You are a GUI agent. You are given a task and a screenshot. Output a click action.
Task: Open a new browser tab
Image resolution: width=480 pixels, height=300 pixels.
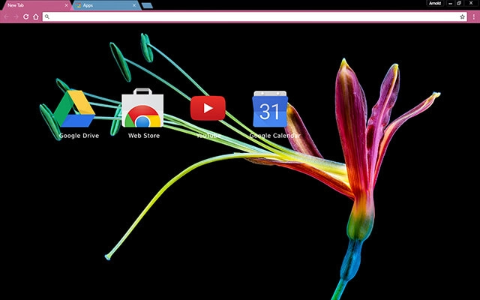pyautogui.click(x=148, y=5)
